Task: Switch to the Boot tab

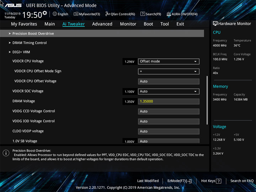Action: coord(148,24)
